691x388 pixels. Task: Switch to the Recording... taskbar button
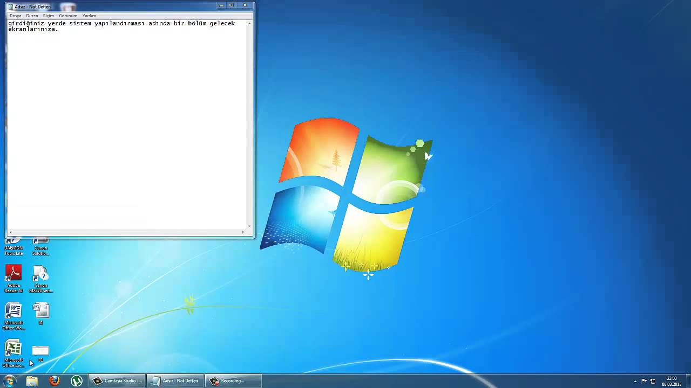tap(233, 381)
